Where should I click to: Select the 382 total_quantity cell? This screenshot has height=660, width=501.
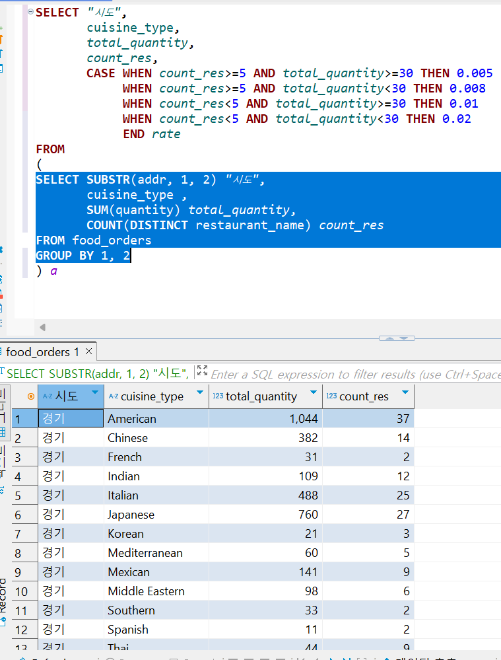[265, 438]
